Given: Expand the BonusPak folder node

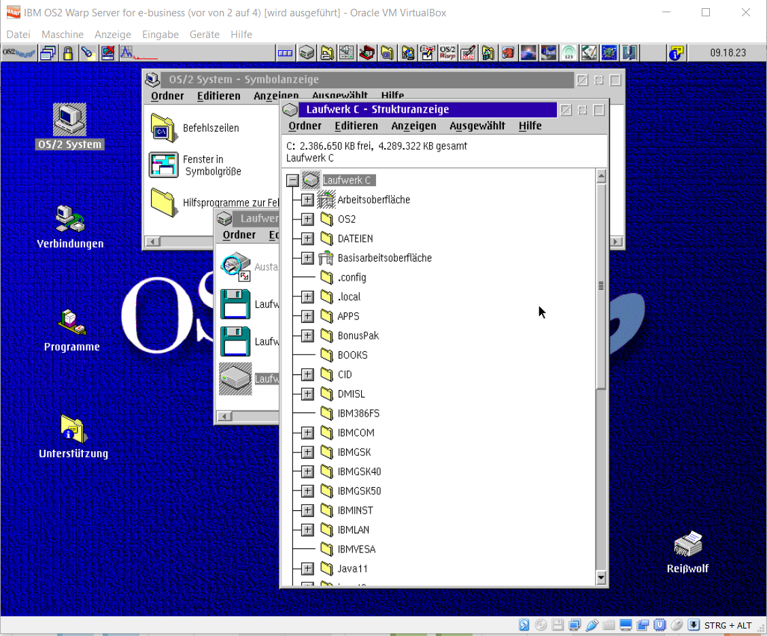Looking at the screenshot, I should [x=307, y=336].
